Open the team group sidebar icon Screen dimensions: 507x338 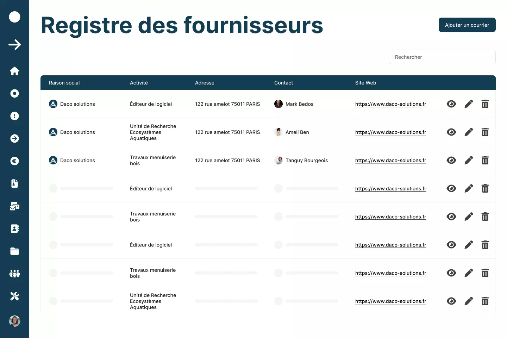pos(14,274)
